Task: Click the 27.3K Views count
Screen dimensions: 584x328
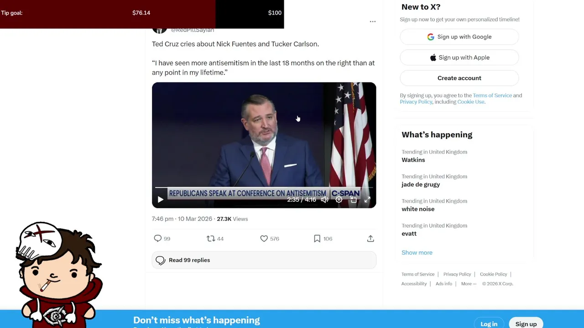Action: [x=232, y=219]
